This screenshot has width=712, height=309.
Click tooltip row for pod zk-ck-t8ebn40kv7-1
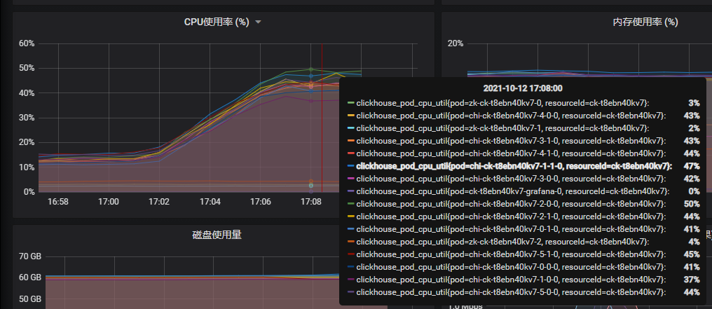point(523,128)
